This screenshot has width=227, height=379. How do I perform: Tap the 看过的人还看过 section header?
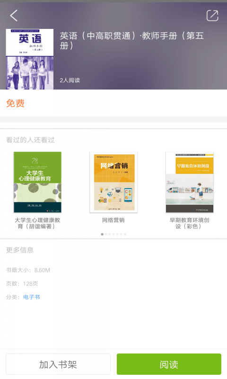pyautogui.click(x=30, y=140)
